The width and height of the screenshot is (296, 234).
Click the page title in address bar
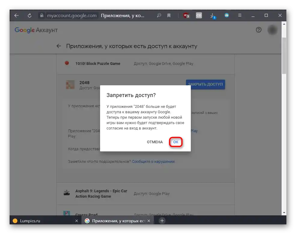click(123, 16)
